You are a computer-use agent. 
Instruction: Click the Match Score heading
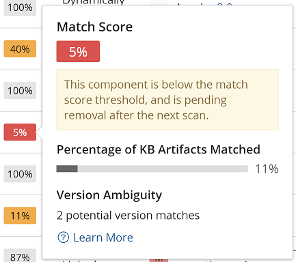click(x=94, y=27)
